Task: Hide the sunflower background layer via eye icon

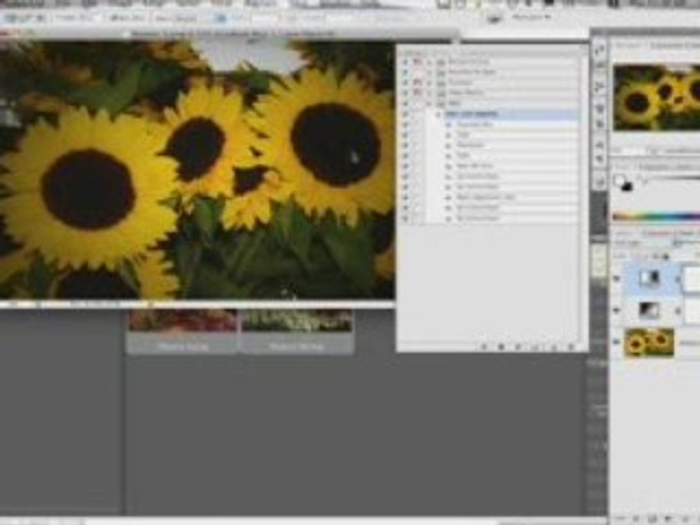Action: [618, 342]
